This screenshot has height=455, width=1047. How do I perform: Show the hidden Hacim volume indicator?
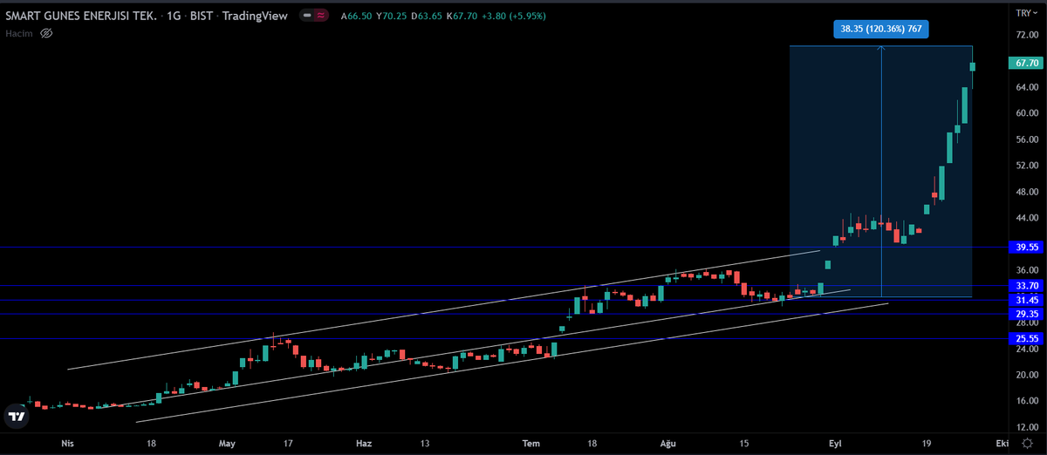point(47,33)
